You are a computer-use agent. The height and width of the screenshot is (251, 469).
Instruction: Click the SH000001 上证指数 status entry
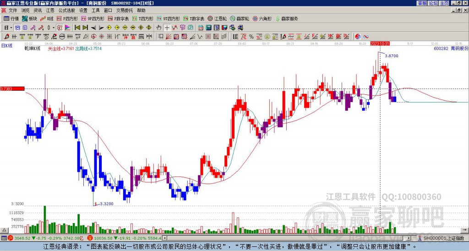(441, 238)
